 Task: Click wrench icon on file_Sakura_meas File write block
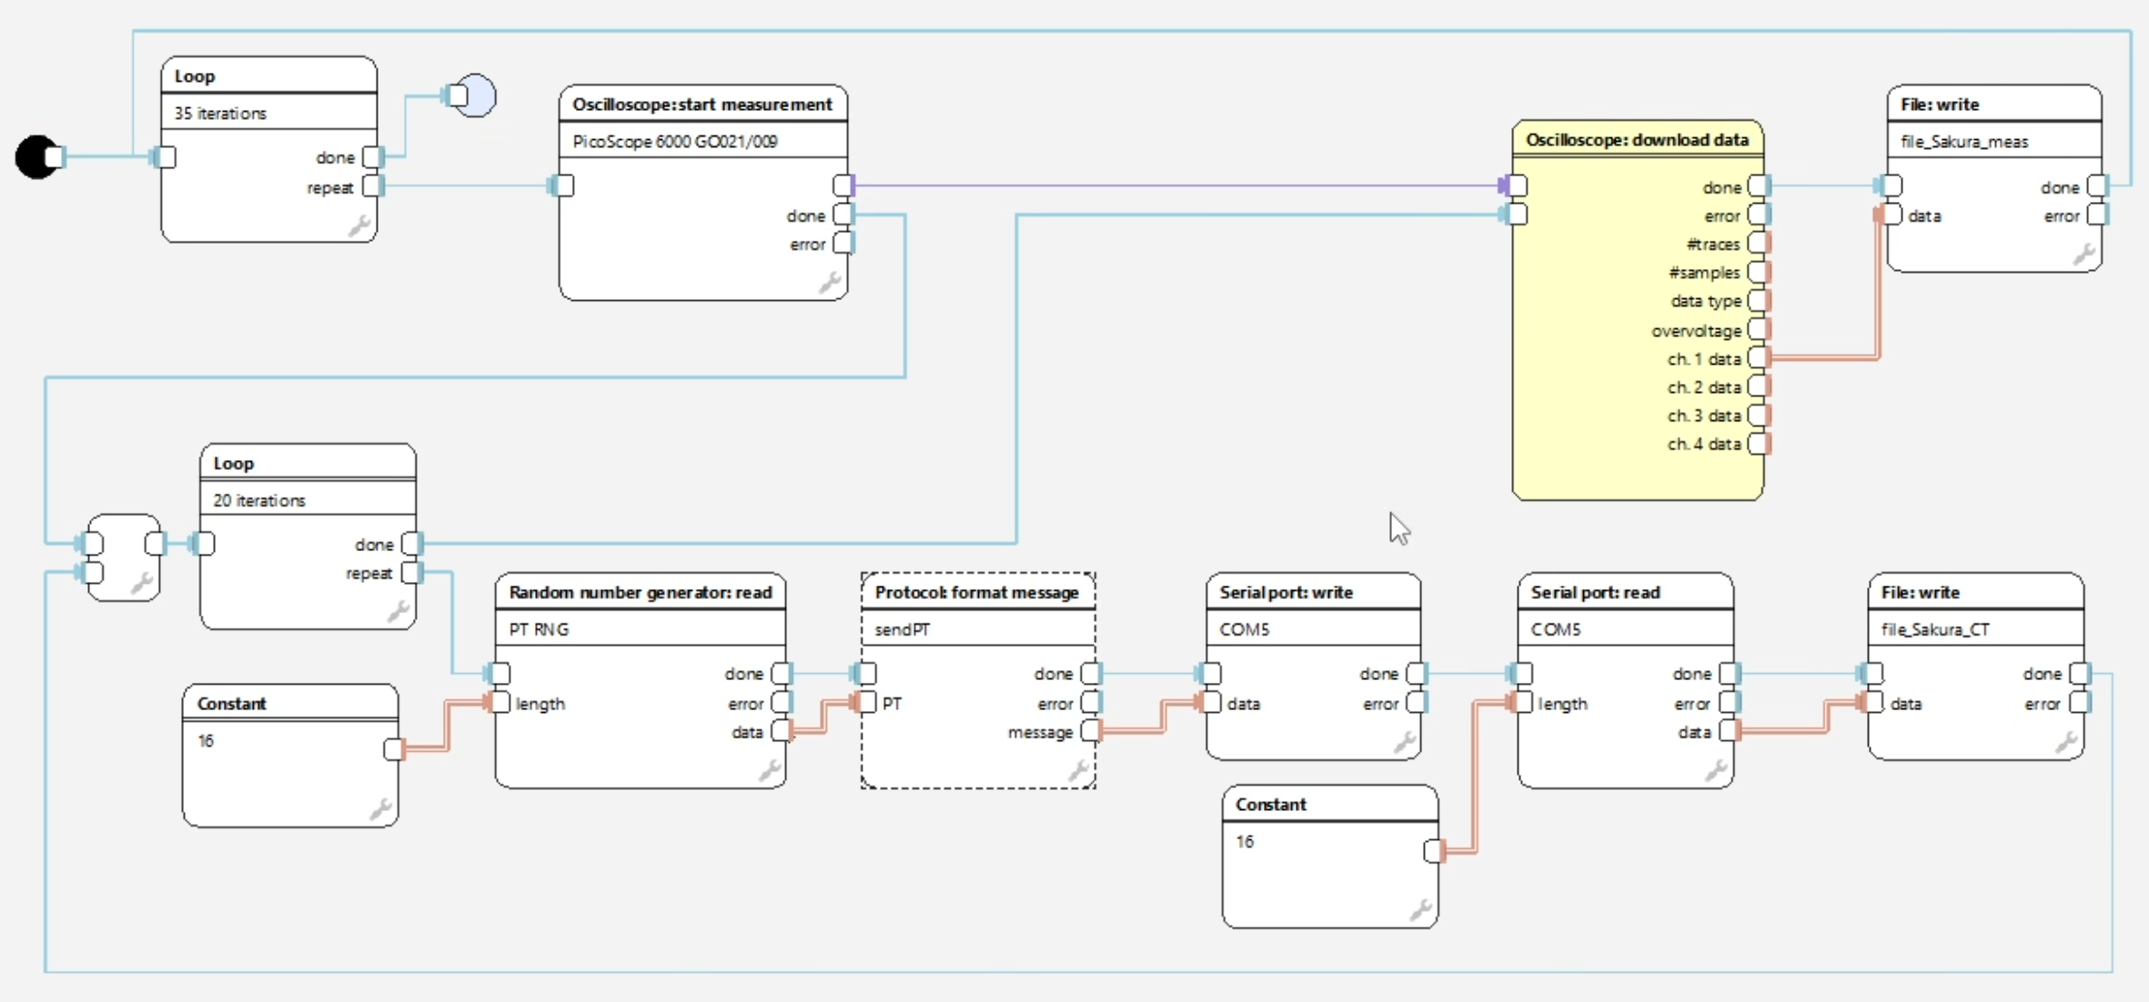pos(2083,255)
